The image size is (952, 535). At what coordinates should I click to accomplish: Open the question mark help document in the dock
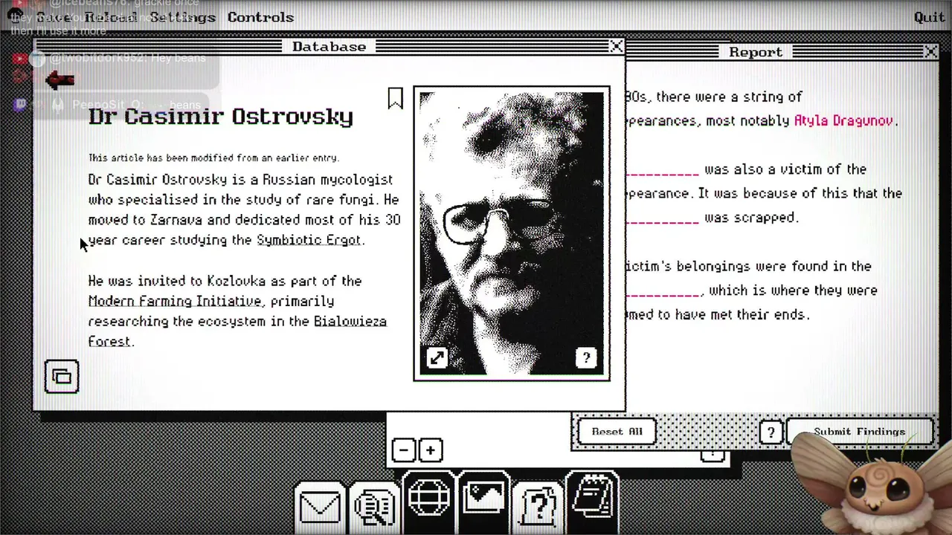[x=538, y=506]
